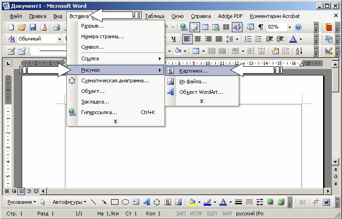Apply 3-D Style green cube icon
The height and width of the screenshot is (219, 342).
[281, 202]
